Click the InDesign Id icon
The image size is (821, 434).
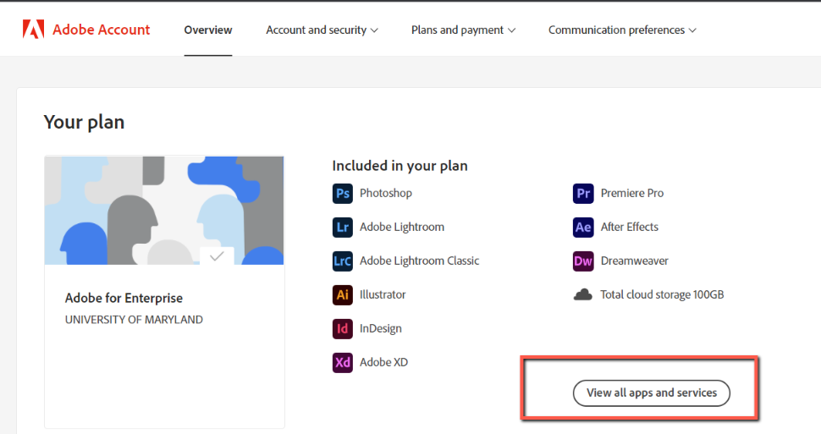343,329
